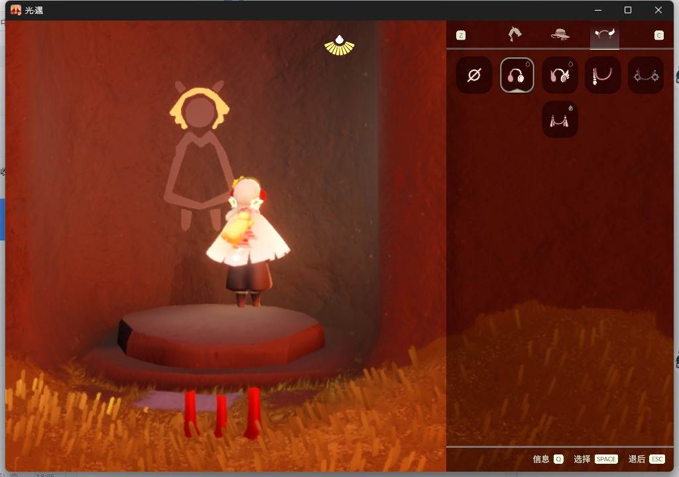Maximize the 光遇 game window
The height and width of the screenshot is (477, 679).
tap(627, 10)
